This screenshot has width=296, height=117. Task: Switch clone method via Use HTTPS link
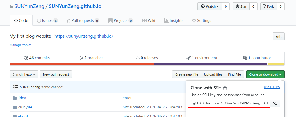click(272, 87)
